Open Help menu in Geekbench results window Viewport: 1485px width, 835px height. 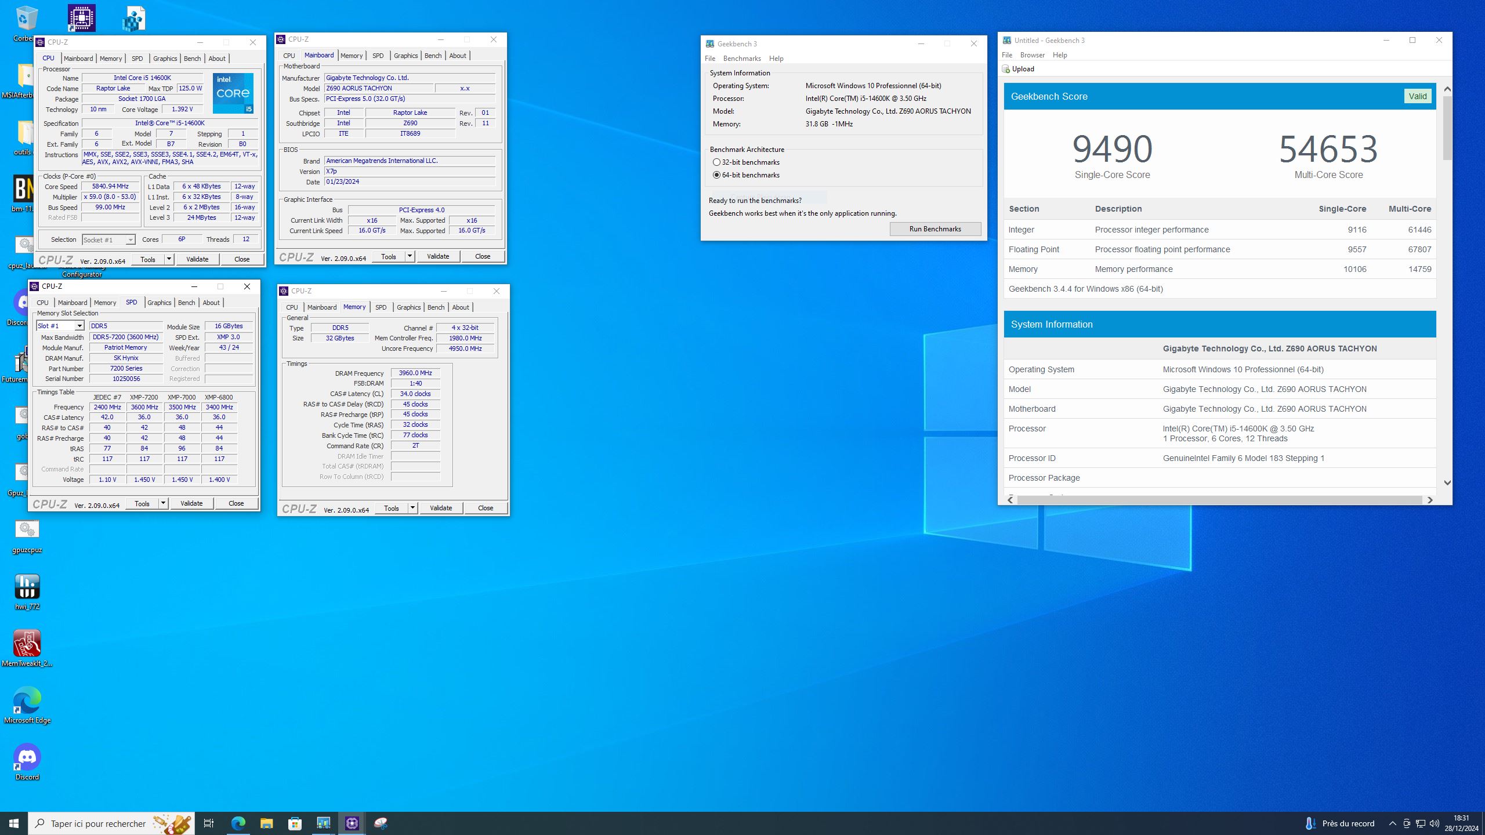click(x=1060, y=55)
